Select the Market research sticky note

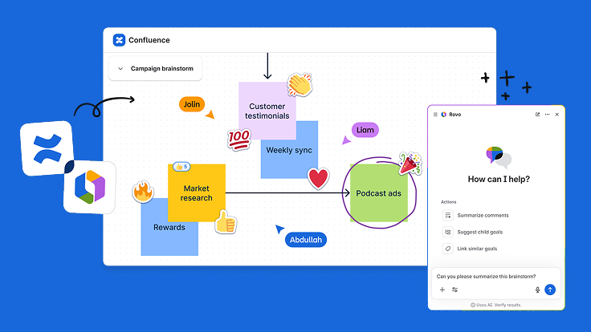(197, 192)
